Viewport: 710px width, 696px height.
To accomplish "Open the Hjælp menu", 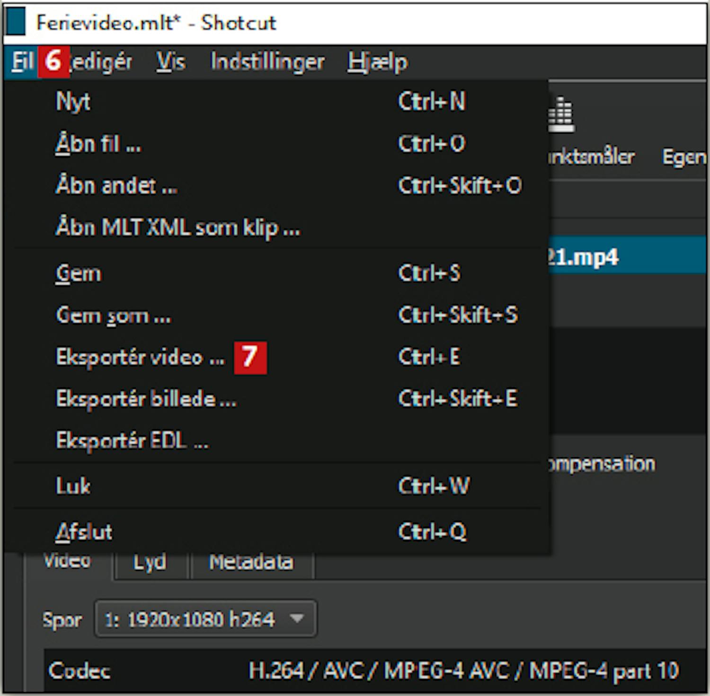I will [x=377, y=62].
